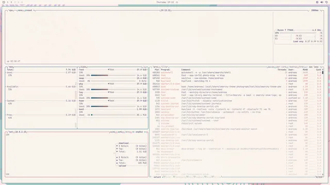Open the btop menu button
This screenshot has width=330, height=185.
pos(20,10)
